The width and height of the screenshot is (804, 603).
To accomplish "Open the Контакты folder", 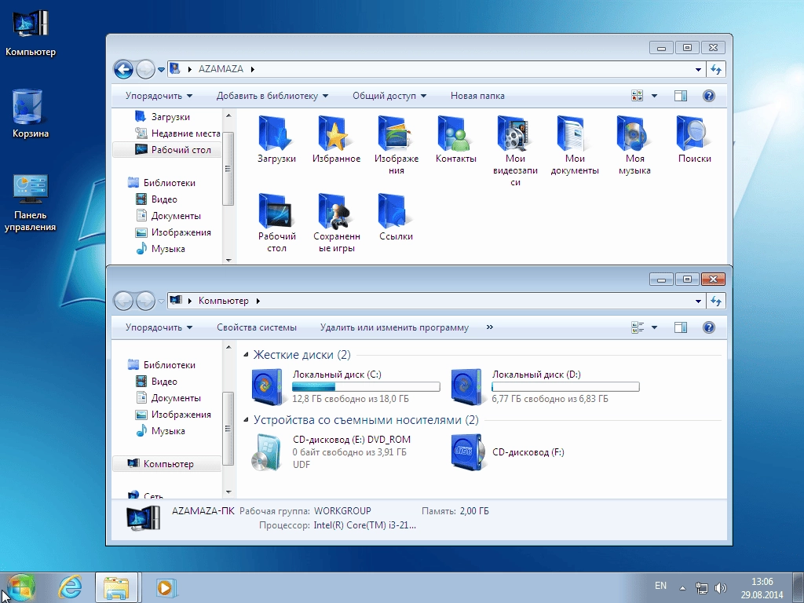I will tap(456, 140).
